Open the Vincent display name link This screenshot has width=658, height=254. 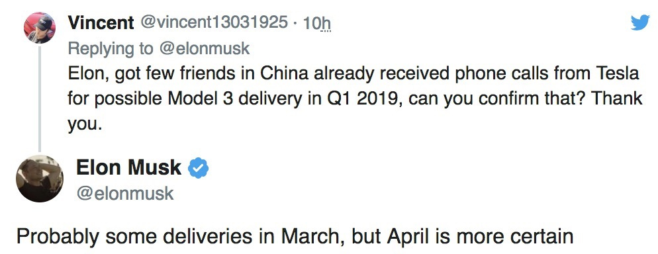tap(101, 22)
